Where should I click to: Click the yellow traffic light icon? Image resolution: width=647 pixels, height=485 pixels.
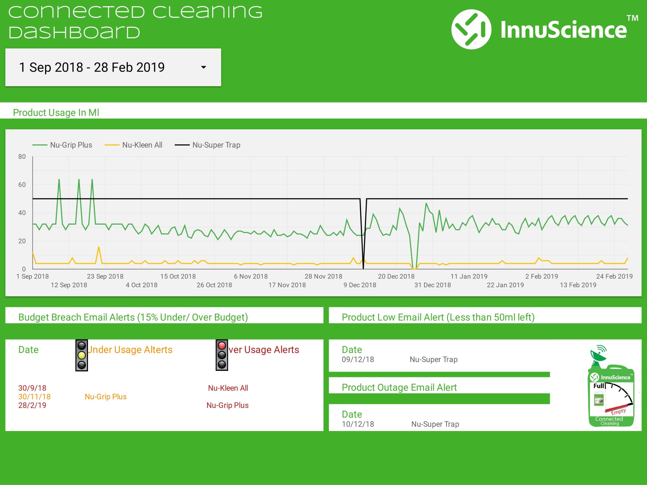pyautogui.click(x=82, y=355)
